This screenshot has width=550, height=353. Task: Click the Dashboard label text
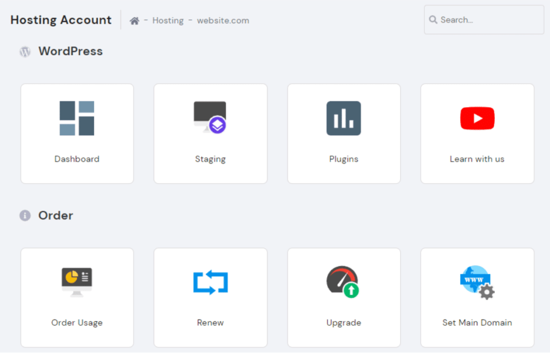click(77, 159)
